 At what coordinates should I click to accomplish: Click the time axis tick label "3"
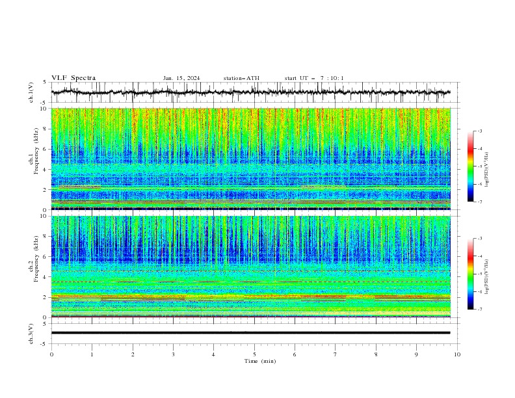pos(173,354)
